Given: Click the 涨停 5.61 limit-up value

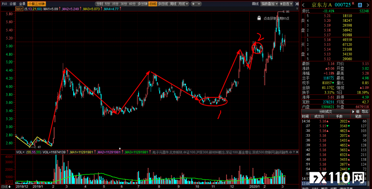Looking at the screenshot, I should pyautogui.click(x=330, y=97).
